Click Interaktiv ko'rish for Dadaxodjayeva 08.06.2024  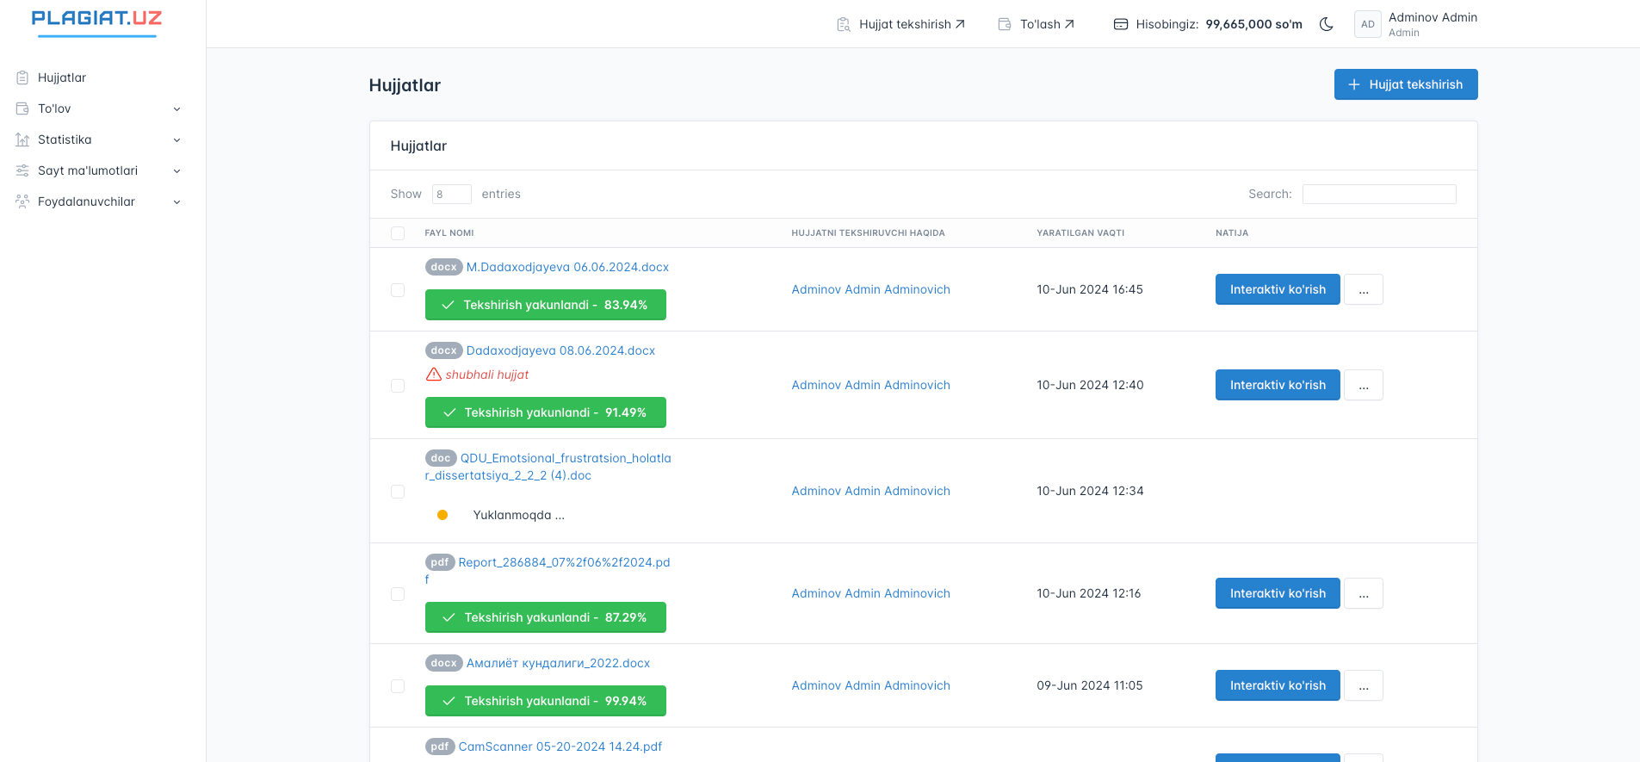[1278, 385]
